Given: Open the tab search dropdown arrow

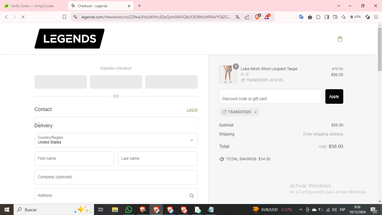Looking at the screenshot, I should (339, 6).
